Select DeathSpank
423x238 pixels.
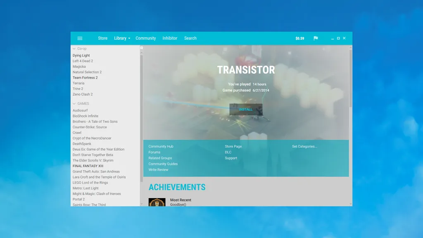82,144
